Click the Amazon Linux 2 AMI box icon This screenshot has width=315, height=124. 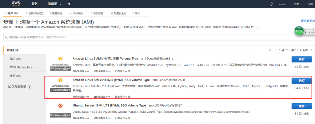point(61,59)
